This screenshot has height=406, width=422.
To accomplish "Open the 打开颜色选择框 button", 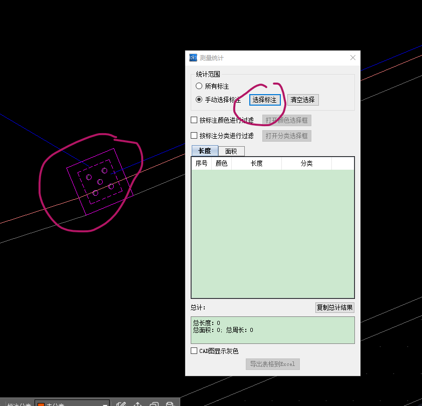I will click(287, 120).
